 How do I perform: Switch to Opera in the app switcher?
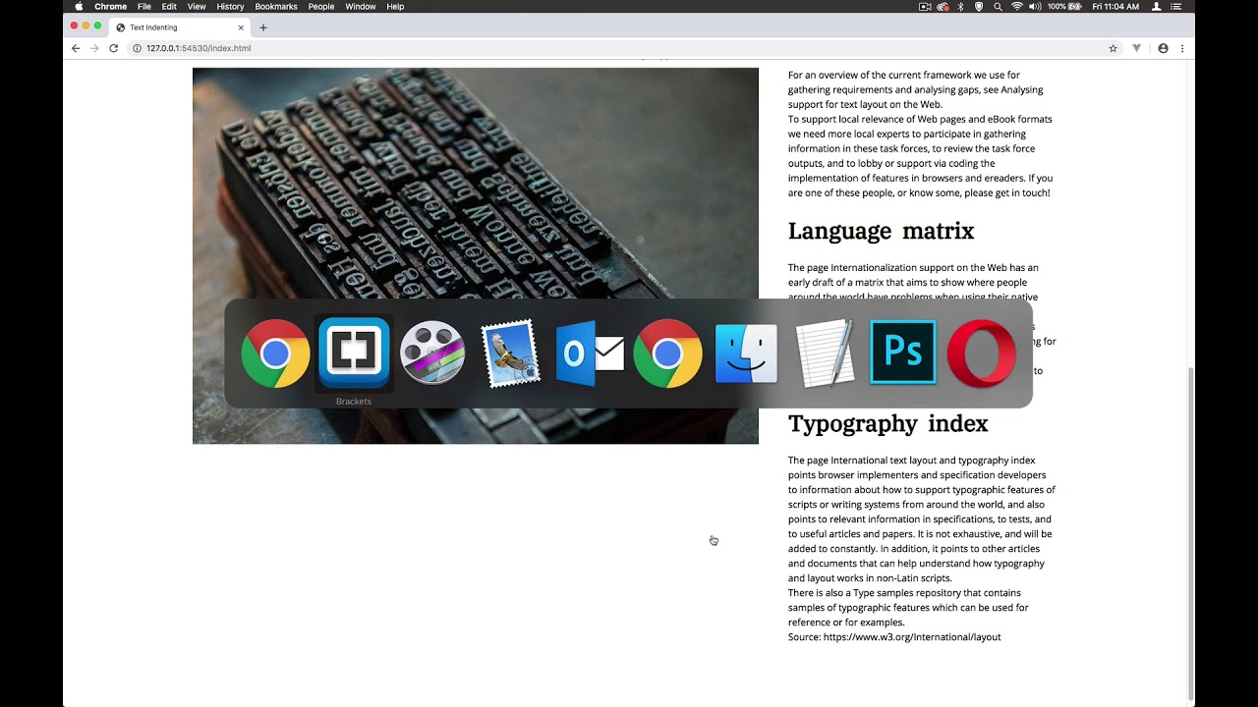click(982, 353)
